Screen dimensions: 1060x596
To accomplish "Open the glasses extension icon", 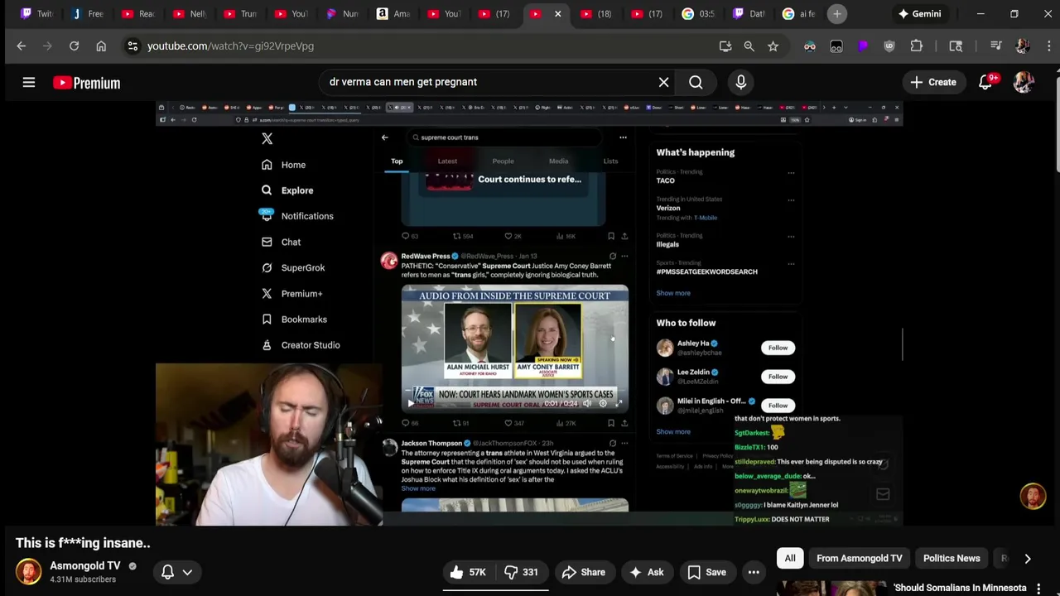I will click(x=836, y=46).
